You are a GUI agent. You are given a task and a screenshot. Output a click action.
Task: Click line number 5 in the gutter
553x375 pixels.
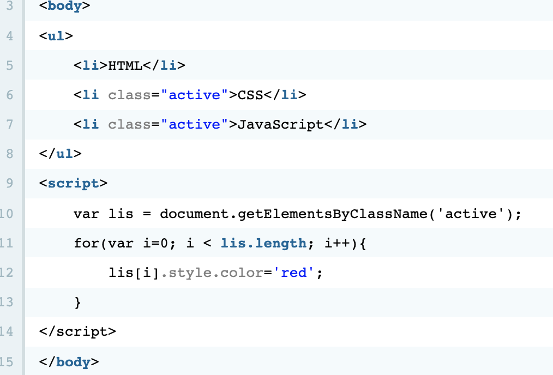point(9,65)
